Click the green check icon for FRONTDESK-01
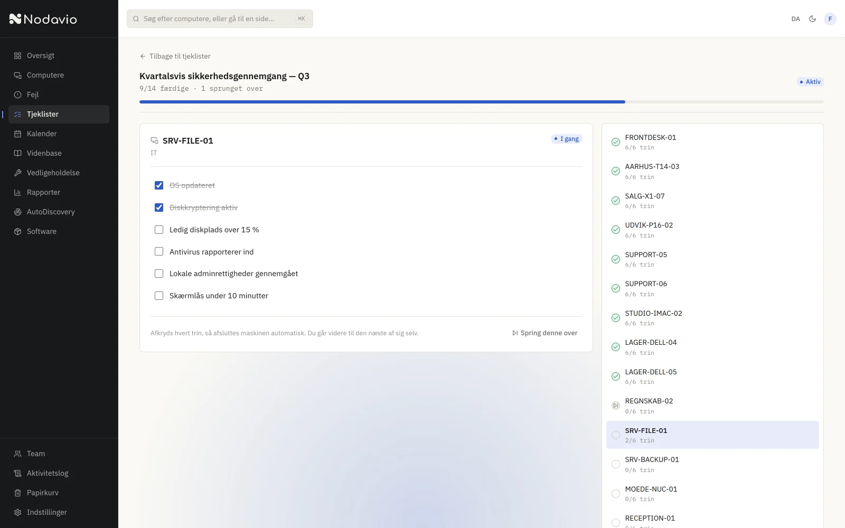 coord(616,142)
